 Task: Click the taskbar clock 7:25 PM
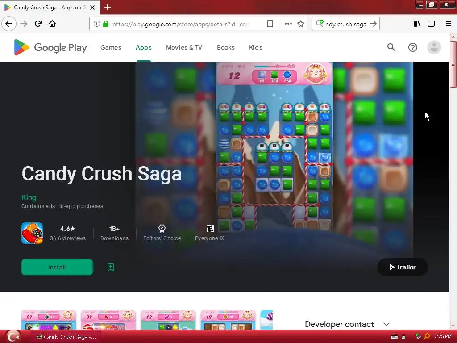443,337
